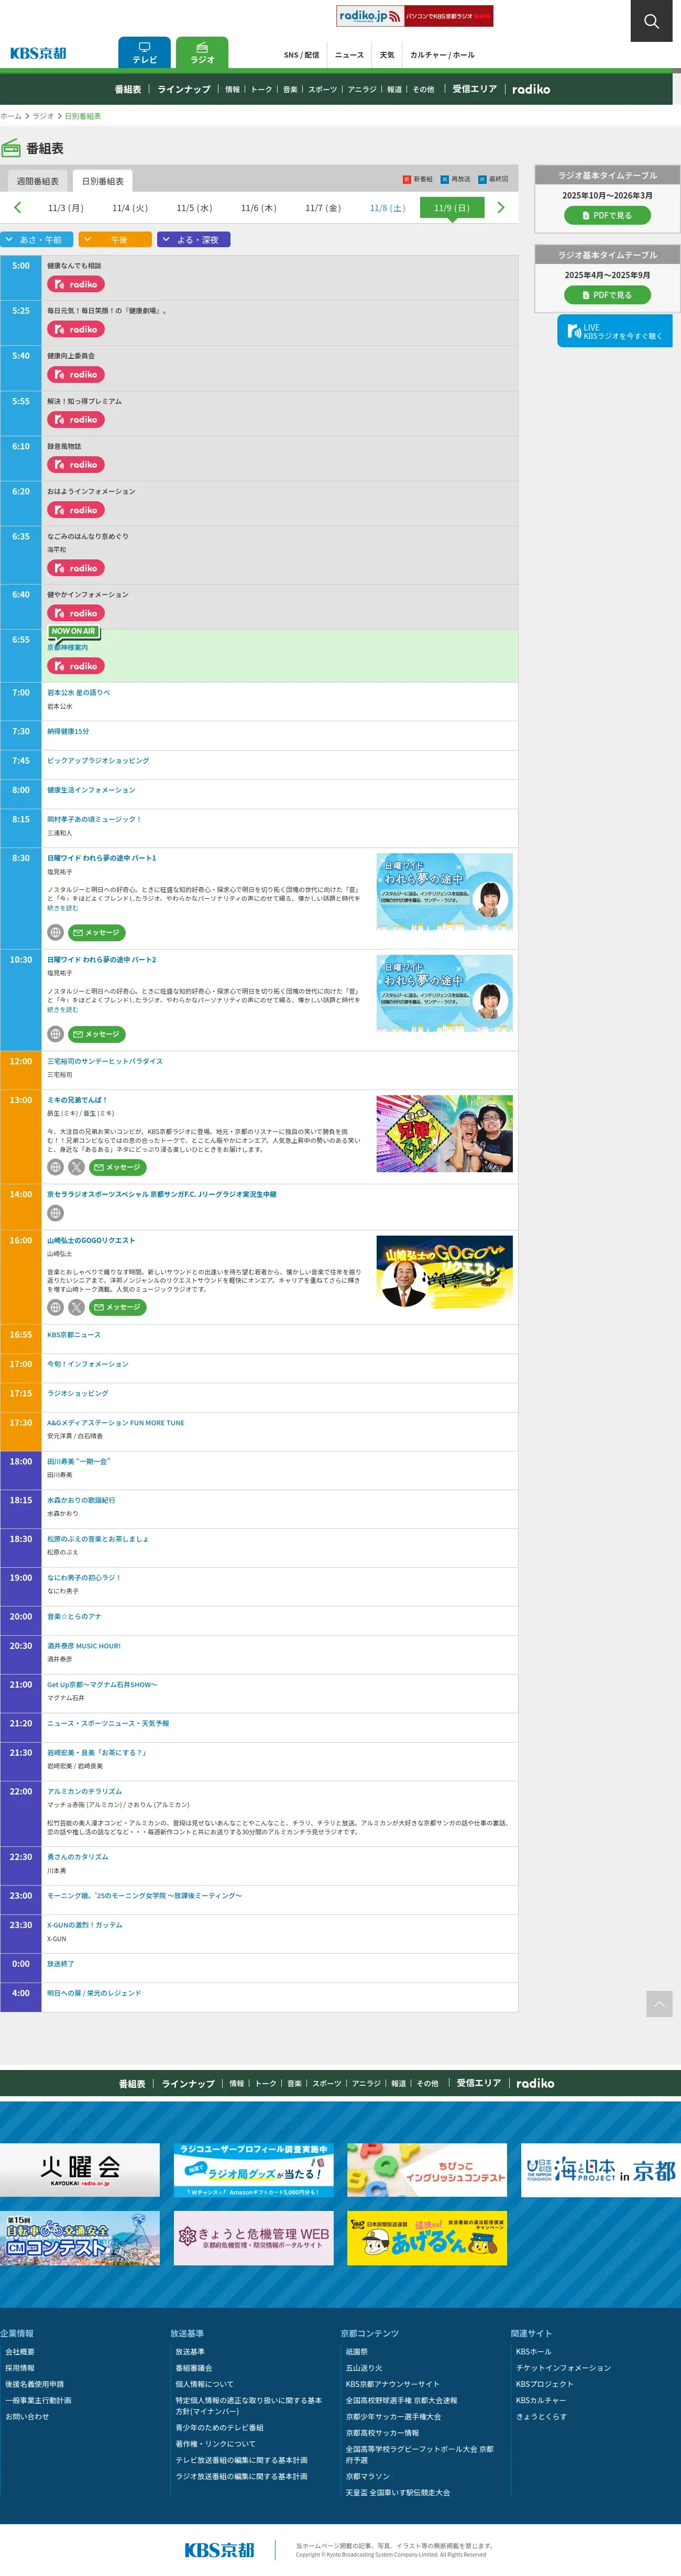Image resolution: width=681 pixels, height=2576 pixels.
Task: Open the 天気 menu item
Action: pos(387,55)
